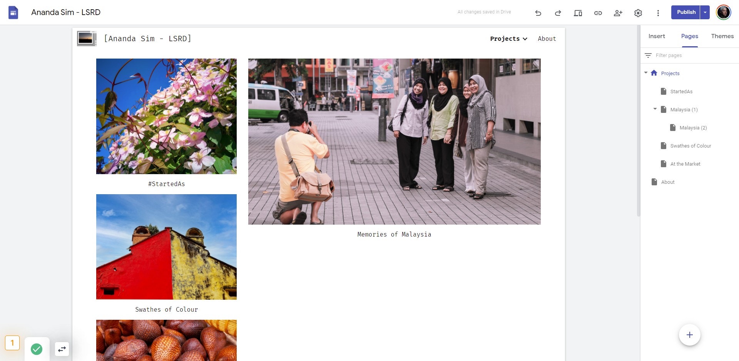Copy published site link icon
The width and height of the screenshot is (739, 361).
(x=598, y=13)
